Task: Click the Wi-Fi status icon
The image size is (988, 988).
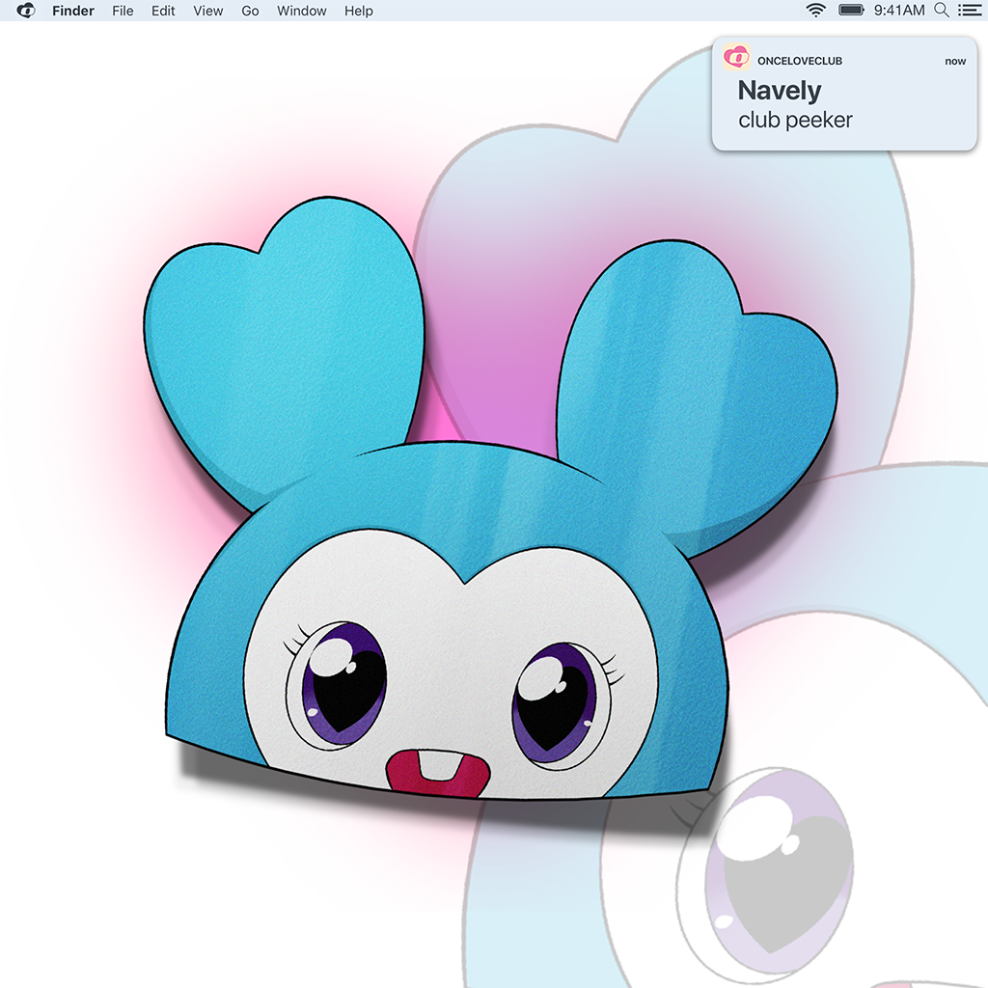Action: click(816, 11)
